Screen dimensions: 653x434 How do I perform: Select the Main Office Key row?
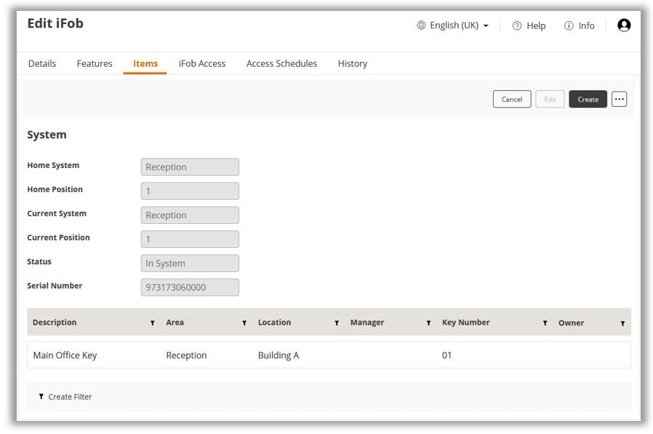click(x=329, y=355)
